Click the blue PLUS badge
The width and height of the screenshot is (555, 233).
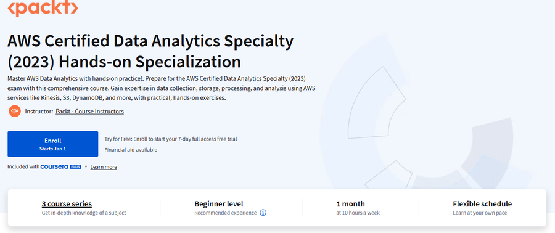click(x=75, y=166)
